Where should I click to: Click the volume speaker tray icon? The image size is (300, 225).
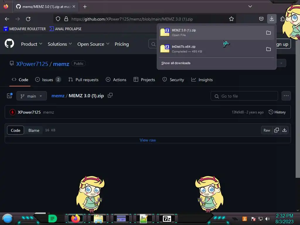267,219
